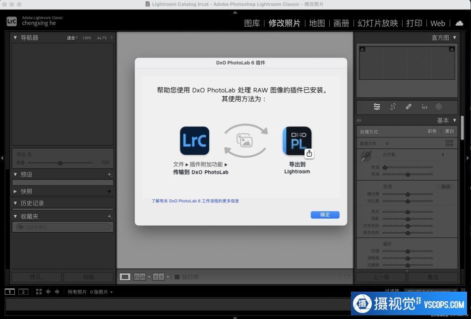Click the Lightroom Classic LrC icon in the dialog
Viewport: 471px width, 319px height.
coord(195,141)
